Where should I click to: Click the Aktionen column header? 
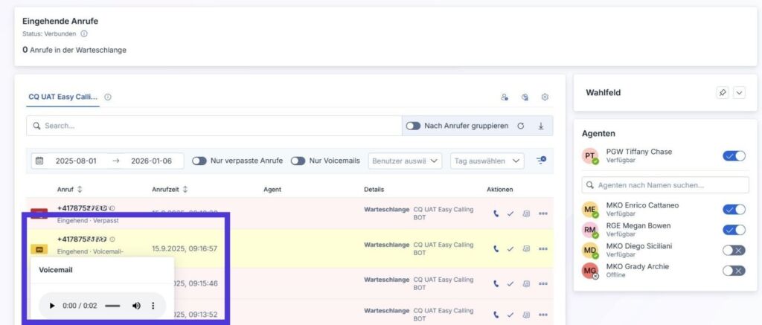pyautogui.click(x=499, y=190)
